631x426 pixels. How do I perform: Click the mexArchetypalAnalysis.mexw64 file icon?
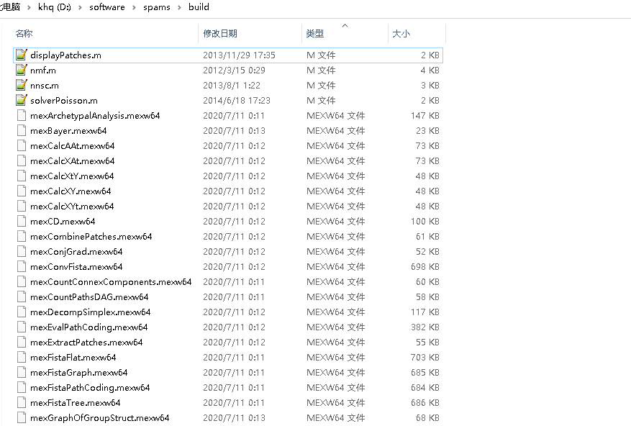click(x=22, y=116)
